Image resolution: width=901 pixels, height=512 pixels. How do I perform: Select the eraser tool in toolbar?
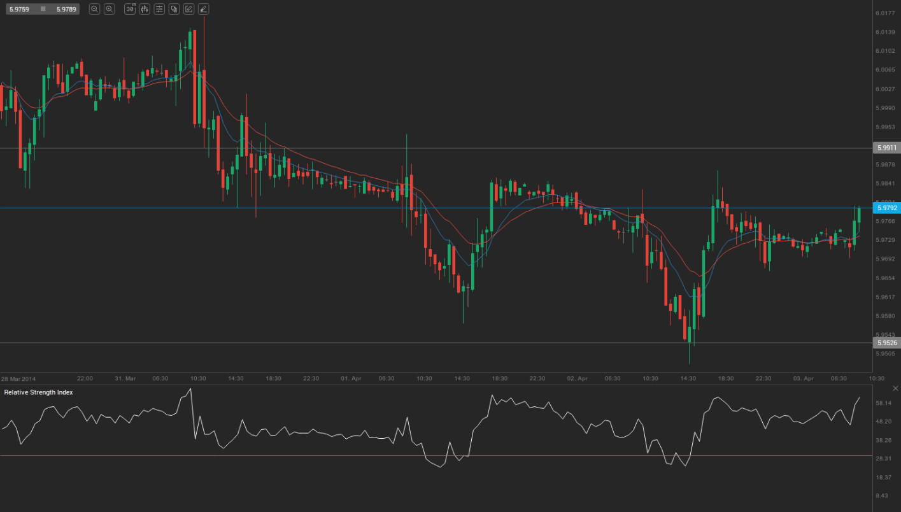(x=204, y=9)
